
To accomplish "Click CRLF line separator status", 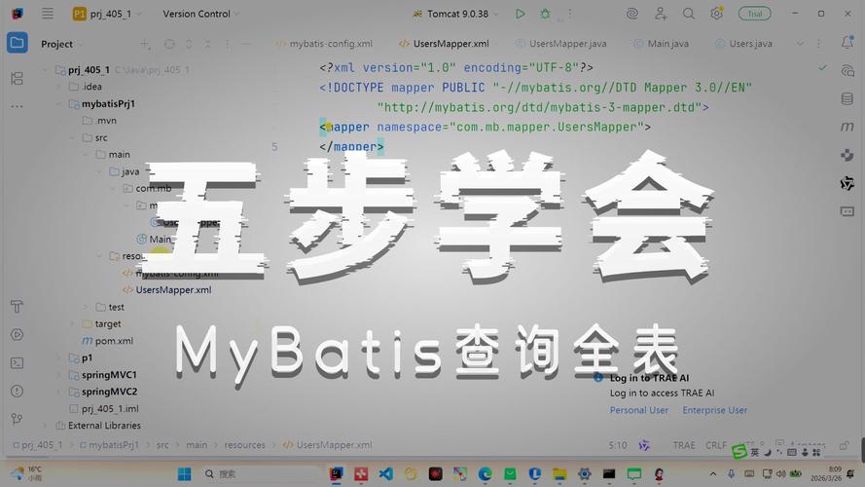I will (716, 445).
